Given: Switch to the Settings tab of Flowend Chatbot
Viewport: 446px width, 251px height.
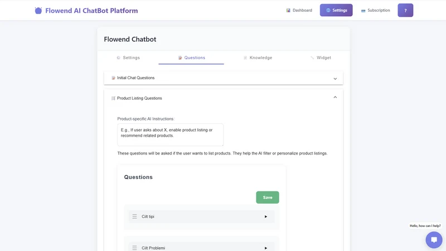Looking at the screenshot, I should [x=128, y=57].
